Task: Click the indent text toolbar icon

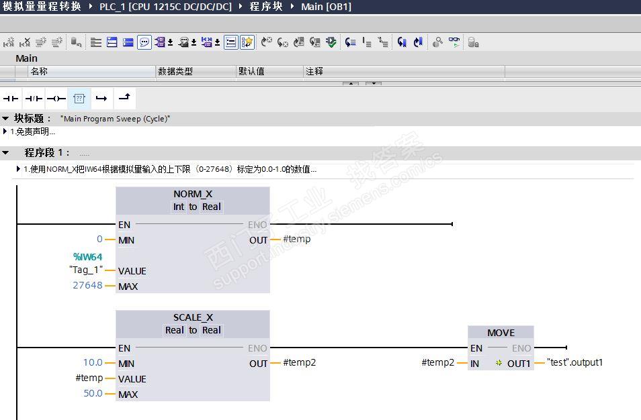Action: pos(367,42)
